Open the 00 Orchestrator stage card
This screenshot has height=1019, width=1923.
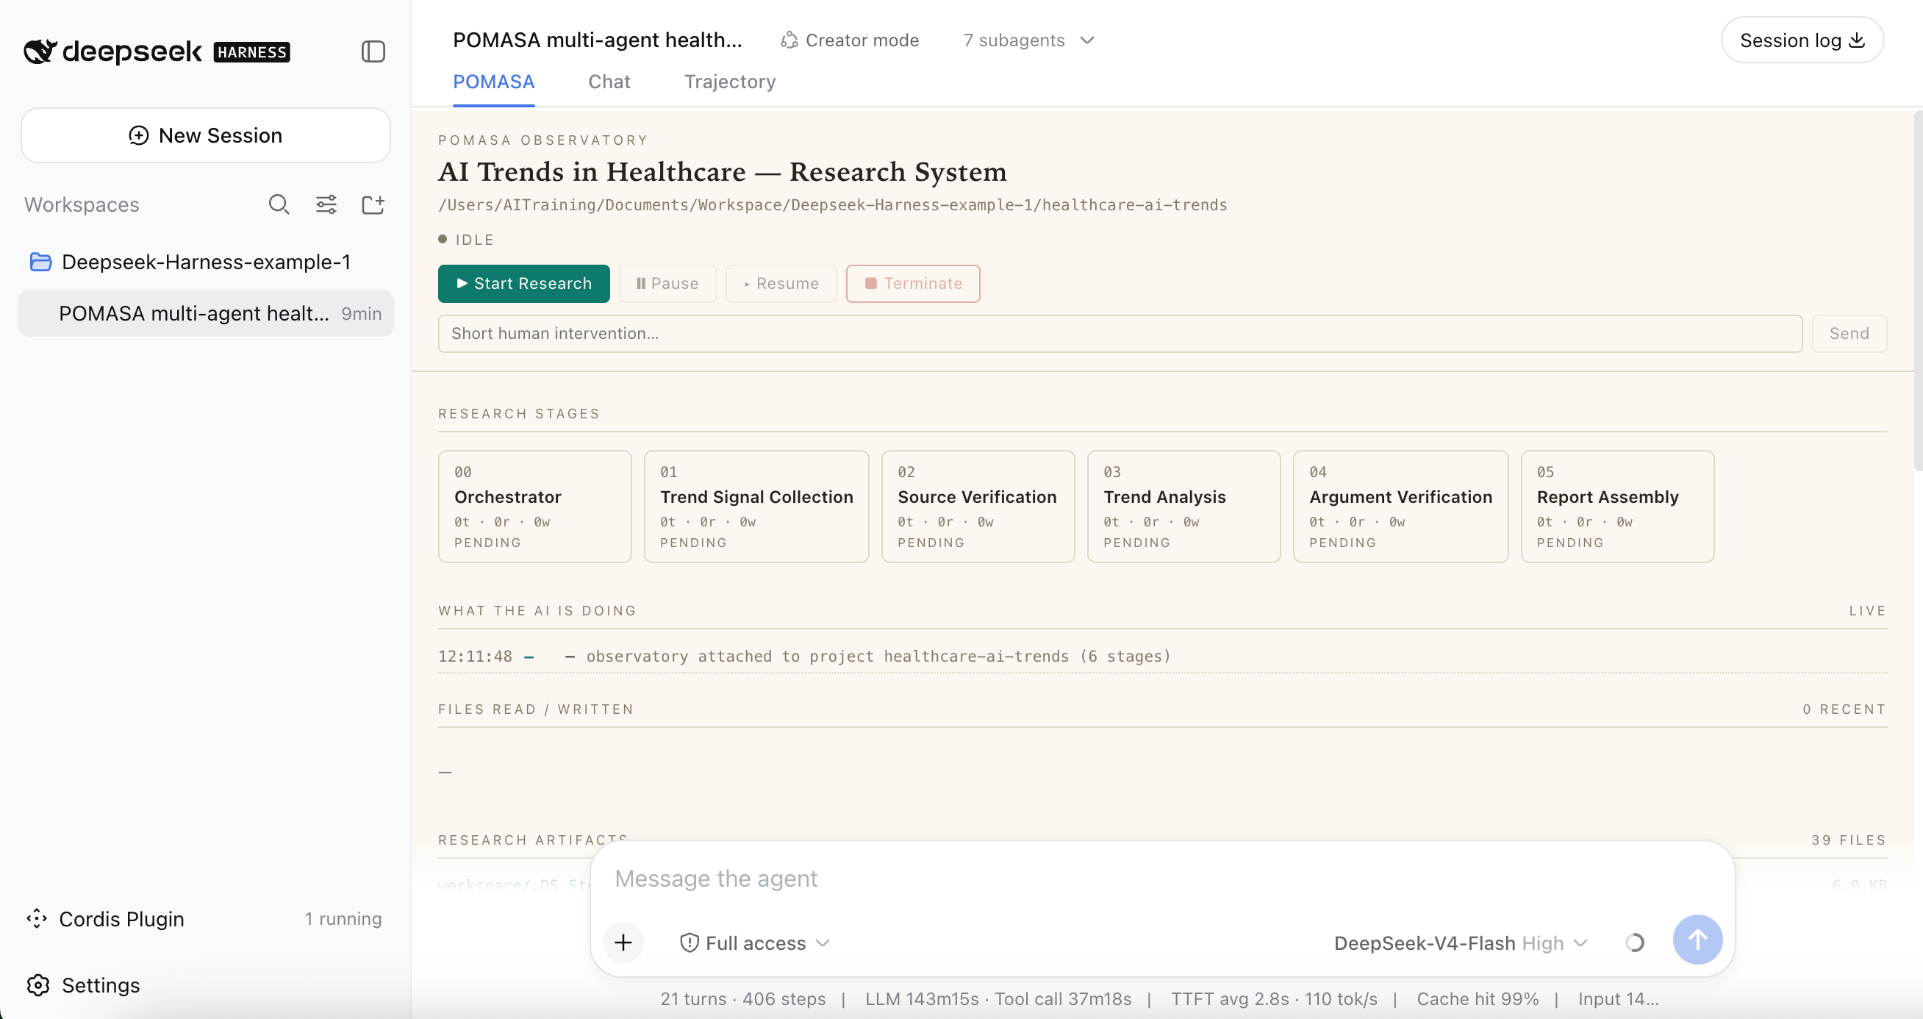(534, 506)
